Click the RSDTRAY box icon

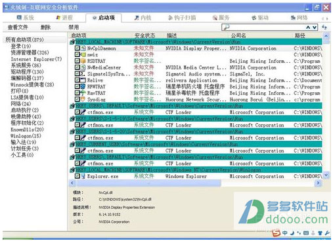(x=83, y=61)
